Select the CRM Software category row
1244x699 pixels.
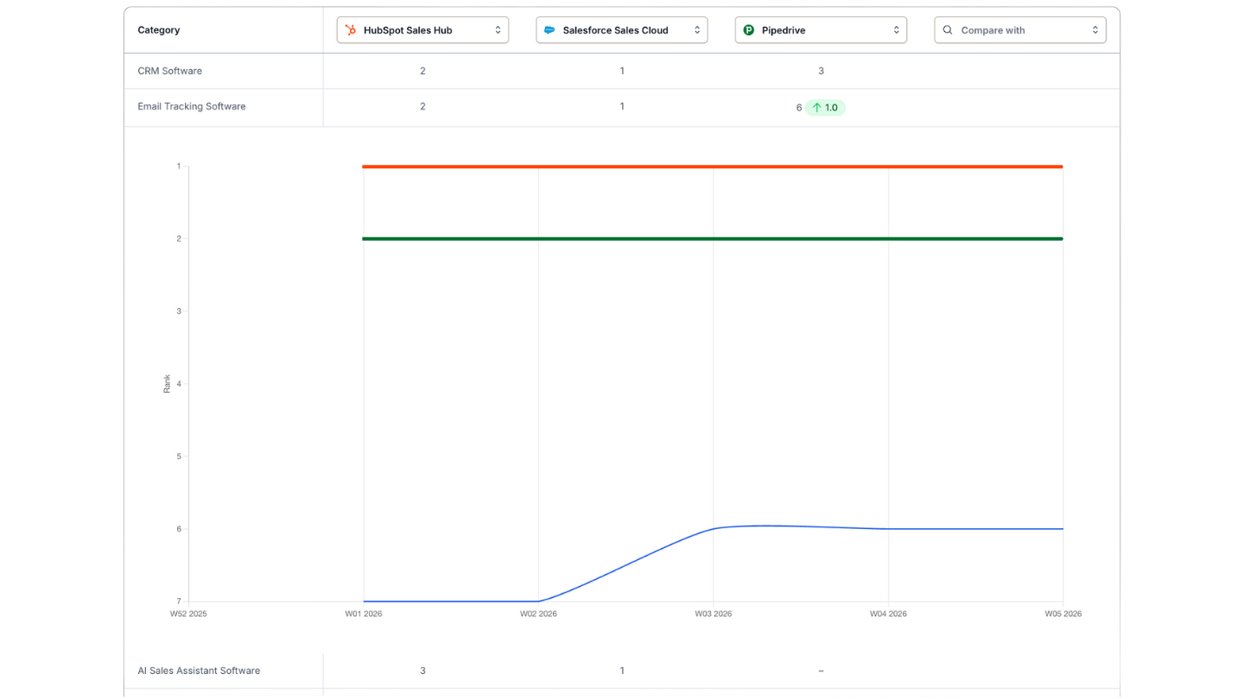click(x=622, y=71)
